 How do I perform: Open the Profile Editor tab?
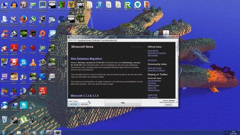click(x=96, y=40)
